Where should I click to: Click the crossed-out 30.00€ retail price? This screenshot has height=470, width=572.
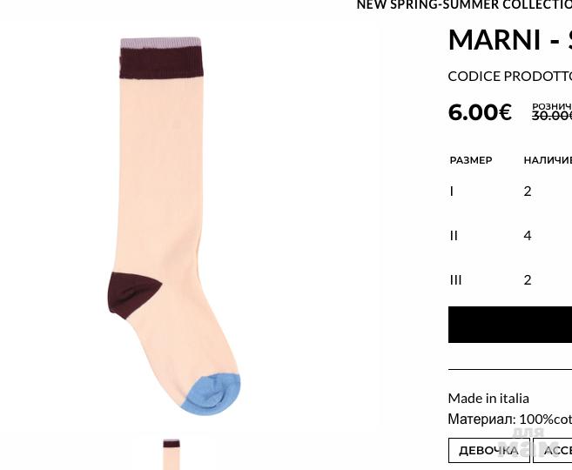tap(552, 116)
